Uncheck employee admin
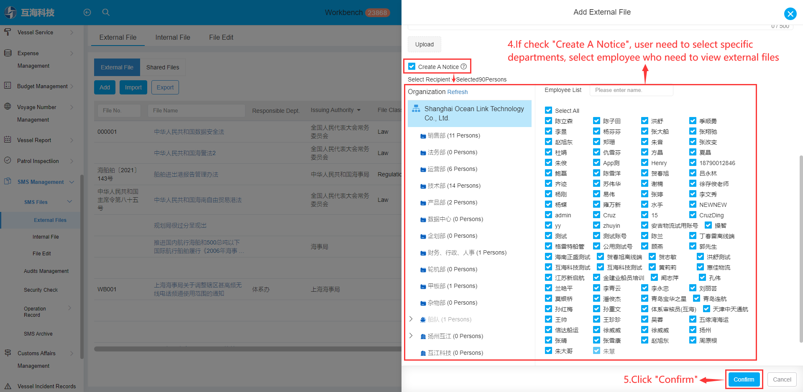This screenshot has height=392, width=803. 549,215
